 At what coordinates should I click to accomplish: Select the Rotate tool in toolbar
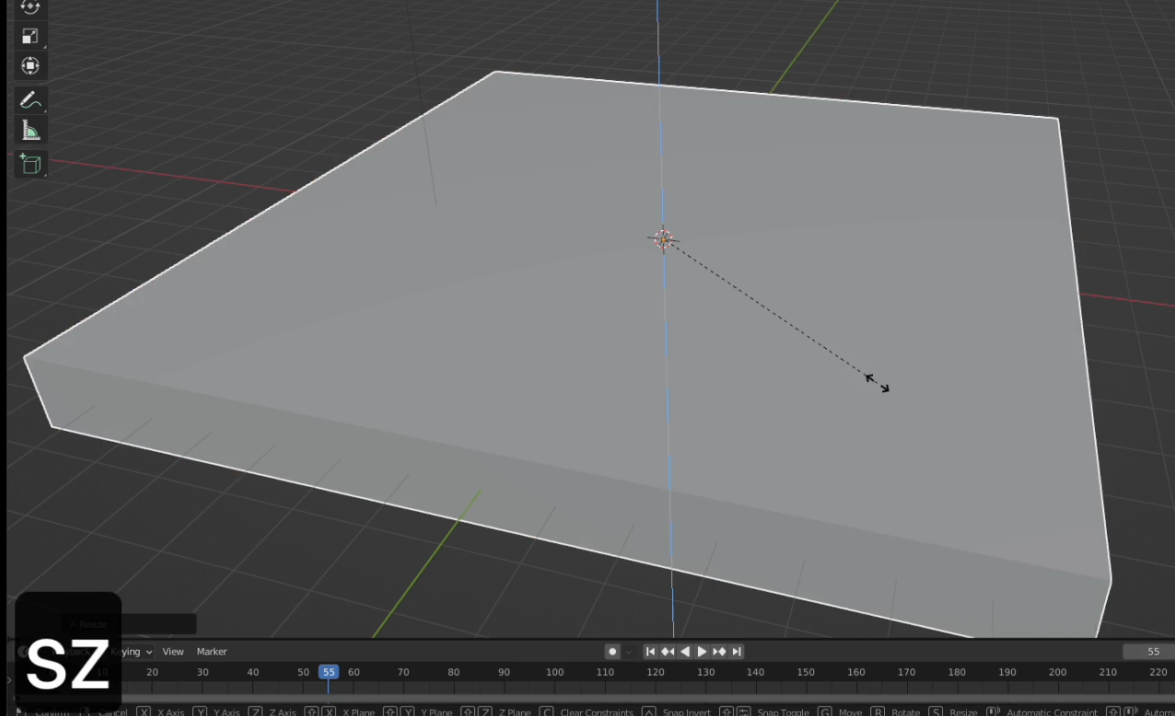click(x=30, y=7)
